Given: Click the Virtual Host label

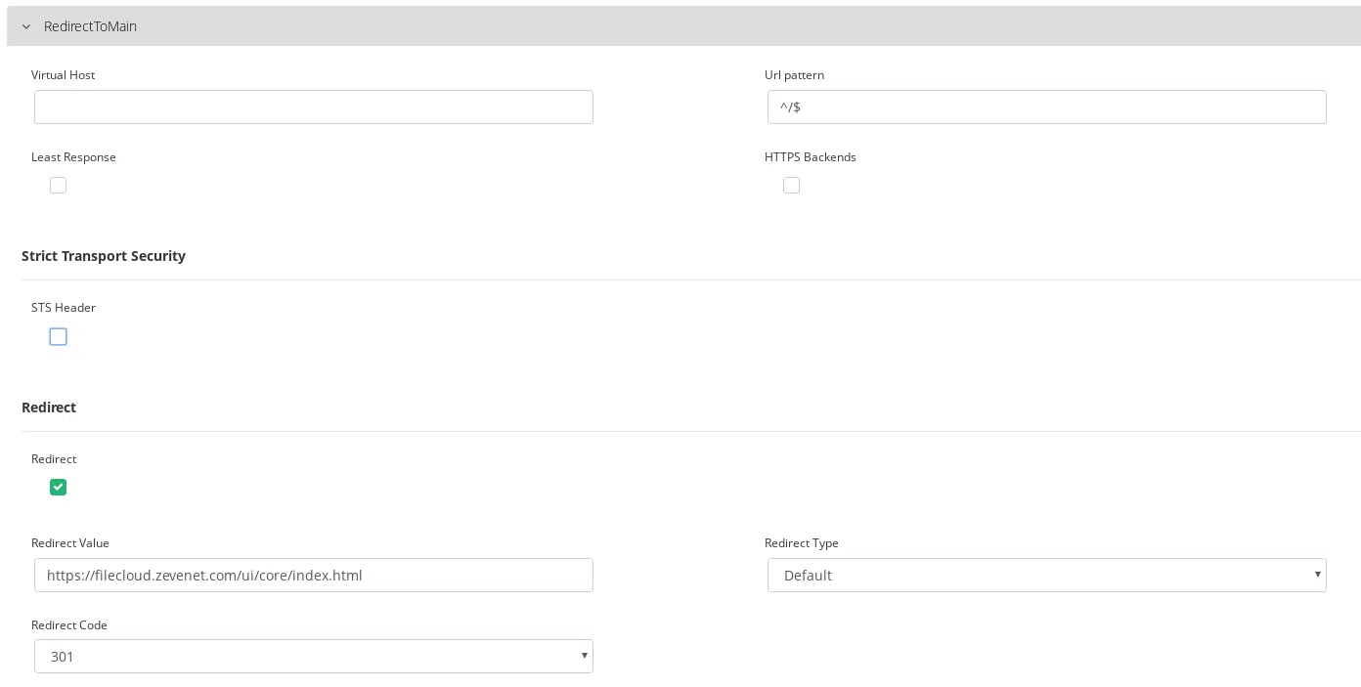Looking at the screenshot, I should click(x=63, y=75).
